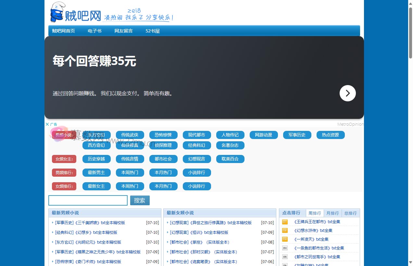Select the 东方玄幻 category button
The width and height of the screenshot is (413, 266).
(96, 135)
